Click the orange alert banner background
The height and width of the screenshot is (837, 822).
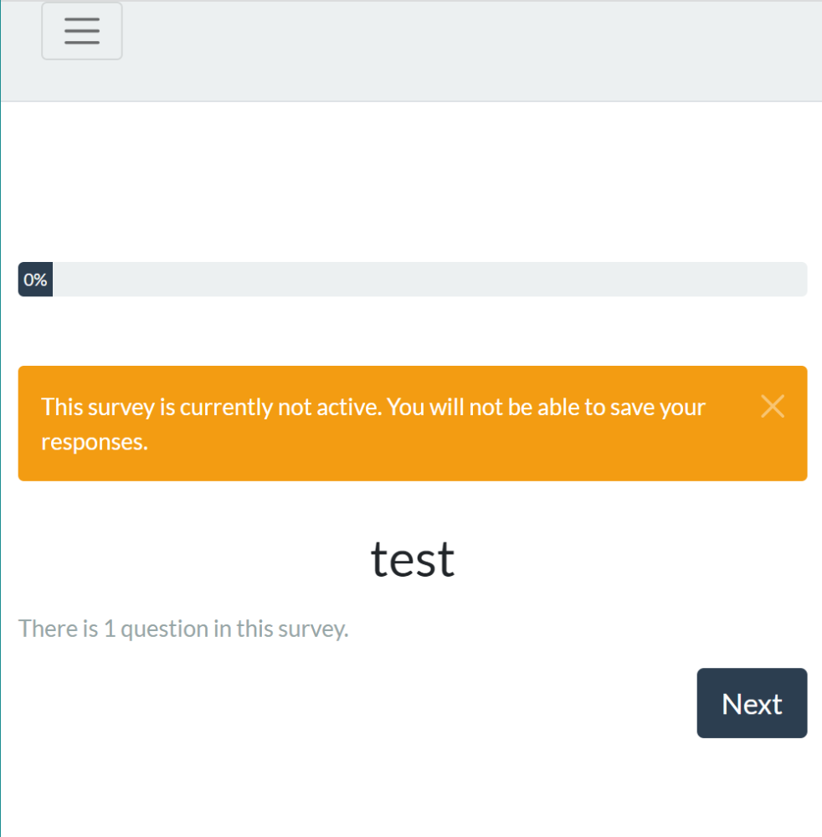click(502, 456)
